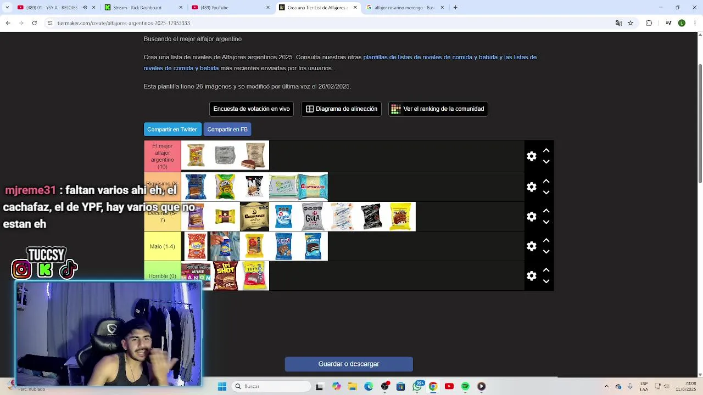Click Chrome's back navigation arrow

8,23
